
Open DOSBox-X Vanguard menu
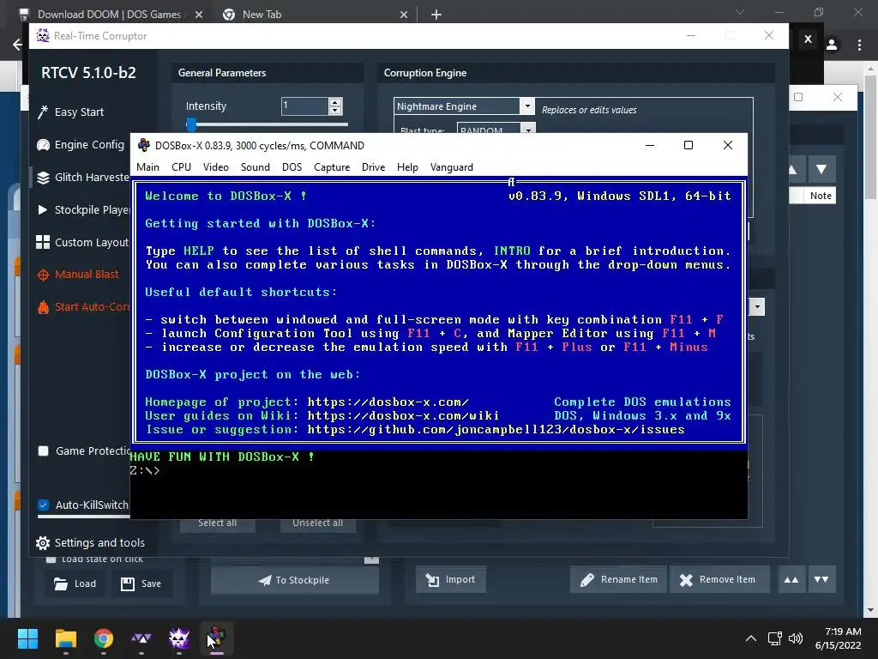click(451, 167)
